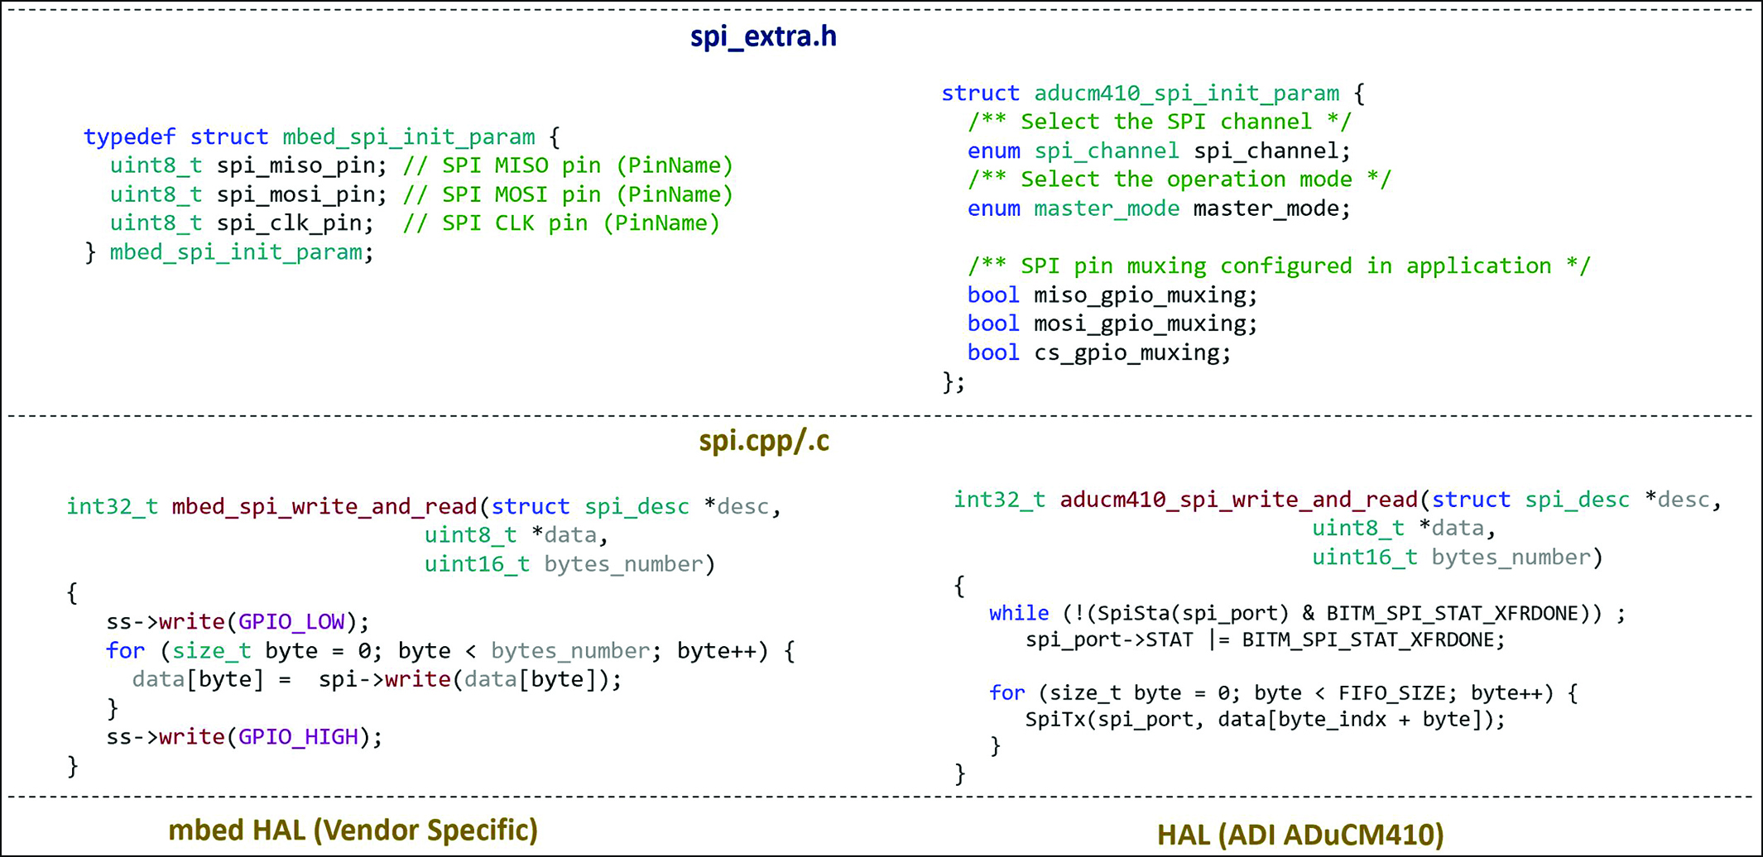This screenshot has height=857, width=1763.
Task: Click the mbed_spi_init_param struct name
Action: pos(408,136)
